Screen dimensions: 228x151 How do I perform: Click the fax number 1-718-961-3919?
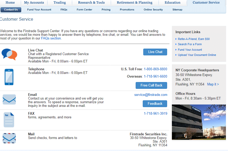click(155, 113)
